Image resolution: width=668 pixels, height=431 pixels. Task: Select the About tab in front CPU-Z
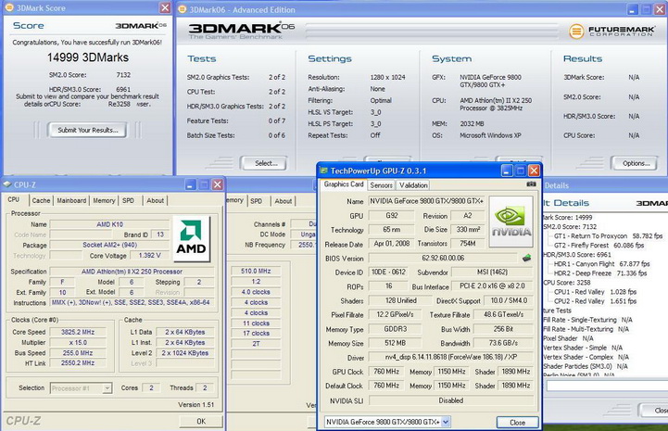click(155, 200)
